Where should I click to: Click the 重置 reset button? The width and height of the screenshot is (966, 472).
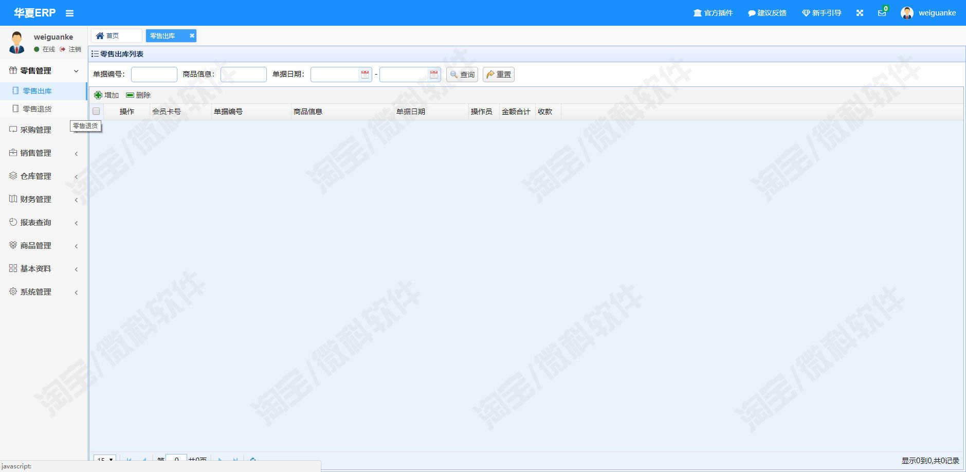pos(499,75)
